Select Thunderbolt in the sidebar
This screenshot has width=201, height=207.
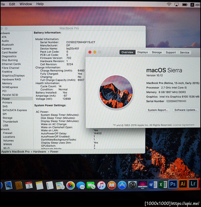(10, 122)
